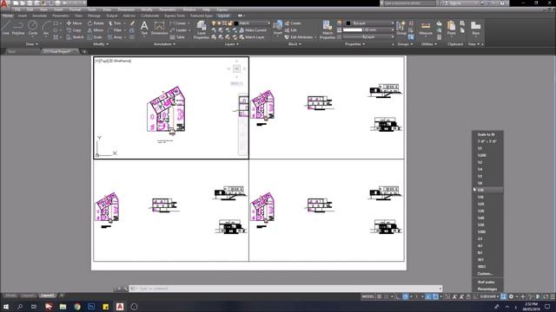Click the Erase tool in Modify panel

pos(132,23)
